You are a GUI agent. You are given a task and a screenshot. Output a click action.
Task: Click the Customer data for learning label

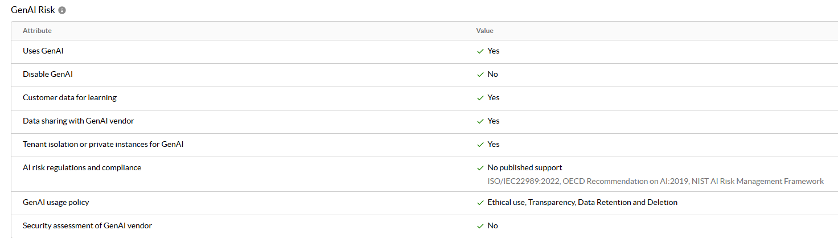(69, 98)
